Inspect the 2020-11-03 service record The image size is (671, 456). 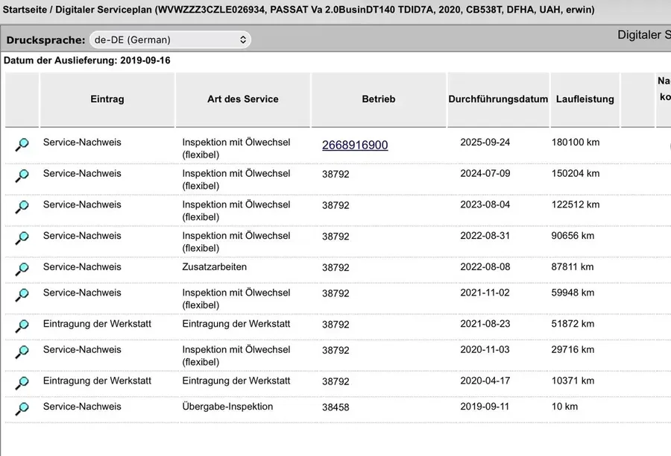[22, 352]
